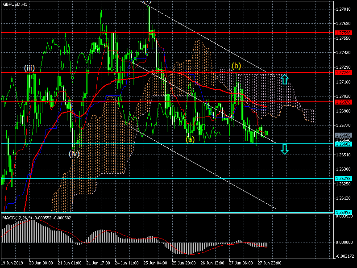Click the cyan 1.25993 price tag

(x=343, y=213)
